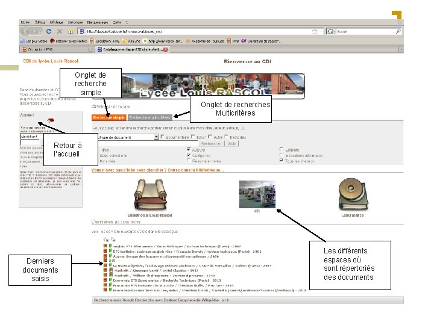Click the Identifiant login field
Viewport: 434px width, 325px height.
(x=31, y=137)
